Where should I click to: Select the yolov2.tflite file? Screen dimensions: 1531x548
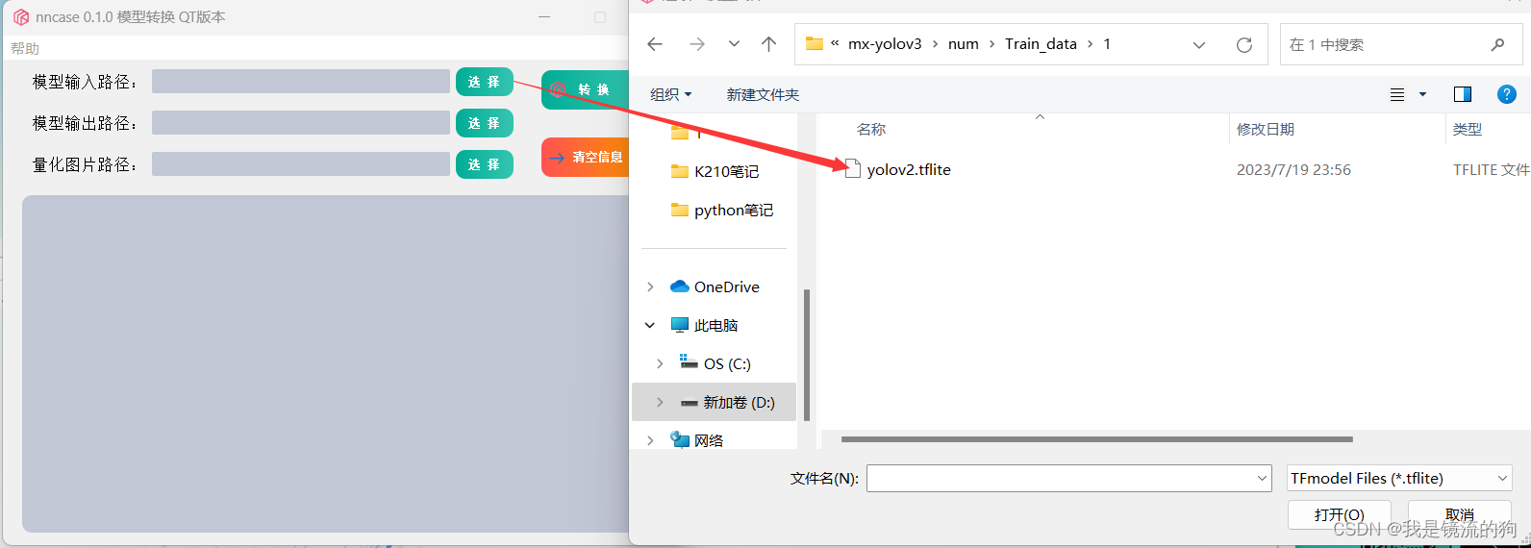[x=909, y=169]
